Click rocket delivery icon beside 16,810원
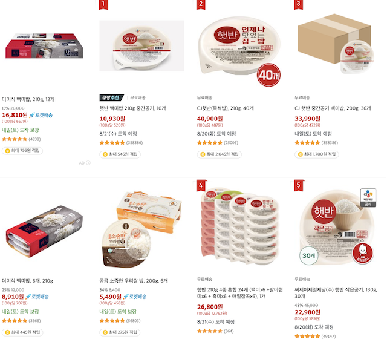 32,115
